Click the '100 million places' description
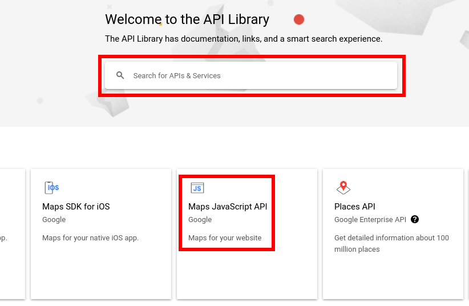 (x=391, y=243)
